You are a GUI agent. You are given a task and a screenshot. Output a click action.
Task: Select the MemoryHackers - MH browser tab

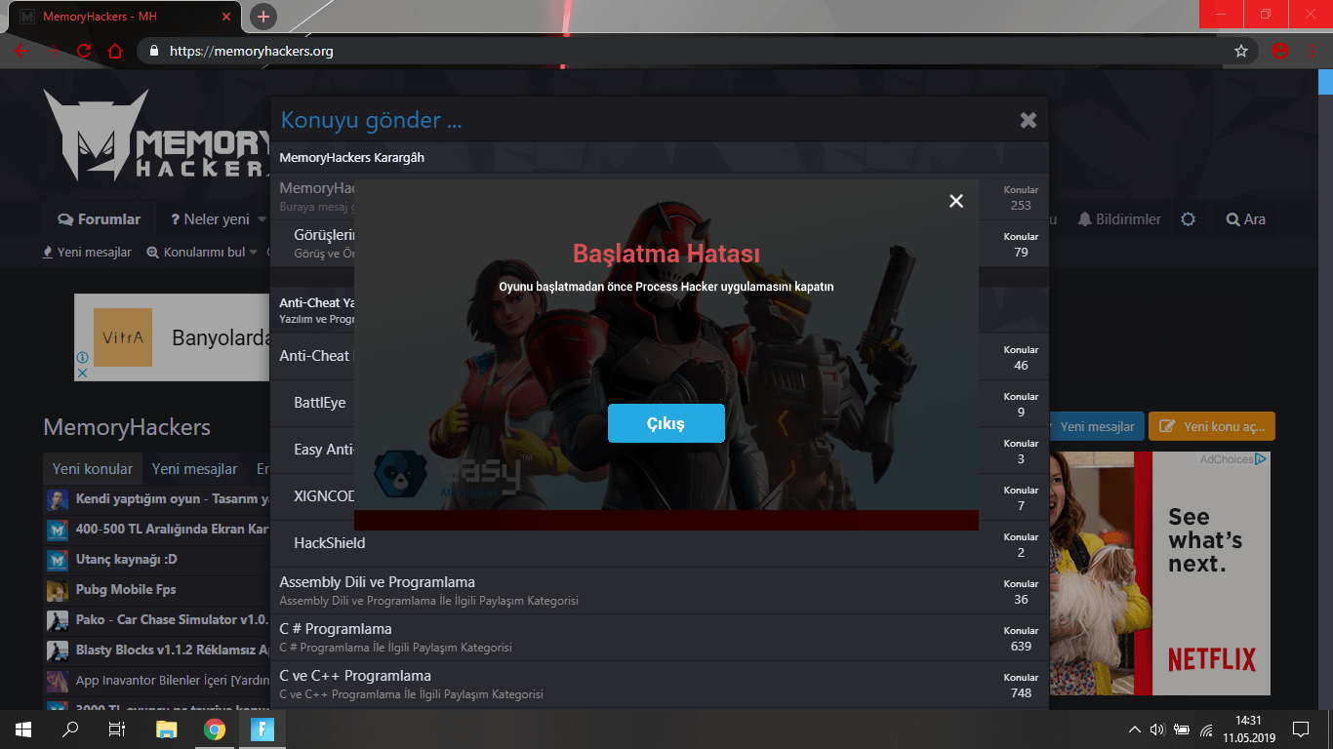[x=125, y=17]
